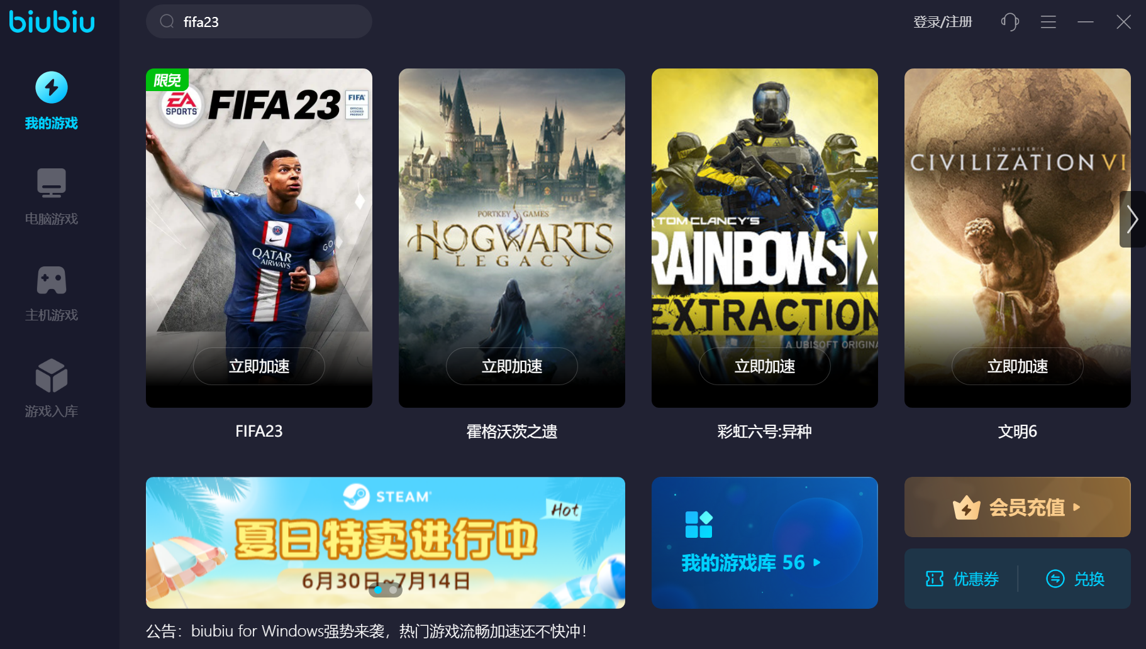The image size is (1146, 649).
Task: Open the 我的游戏 lightning icon
Action: tap(52, 87)
